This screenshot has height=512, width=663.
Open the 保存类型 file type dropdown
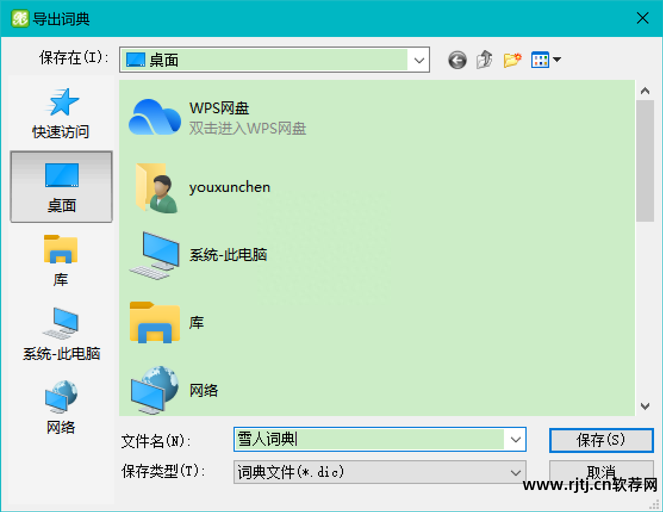pyautogui.click(x=515, y=472)
